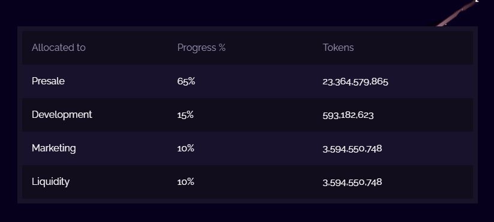Click the pink decorative graphic at top right
This screenshot has width=494, height=222.
(457, 14)
